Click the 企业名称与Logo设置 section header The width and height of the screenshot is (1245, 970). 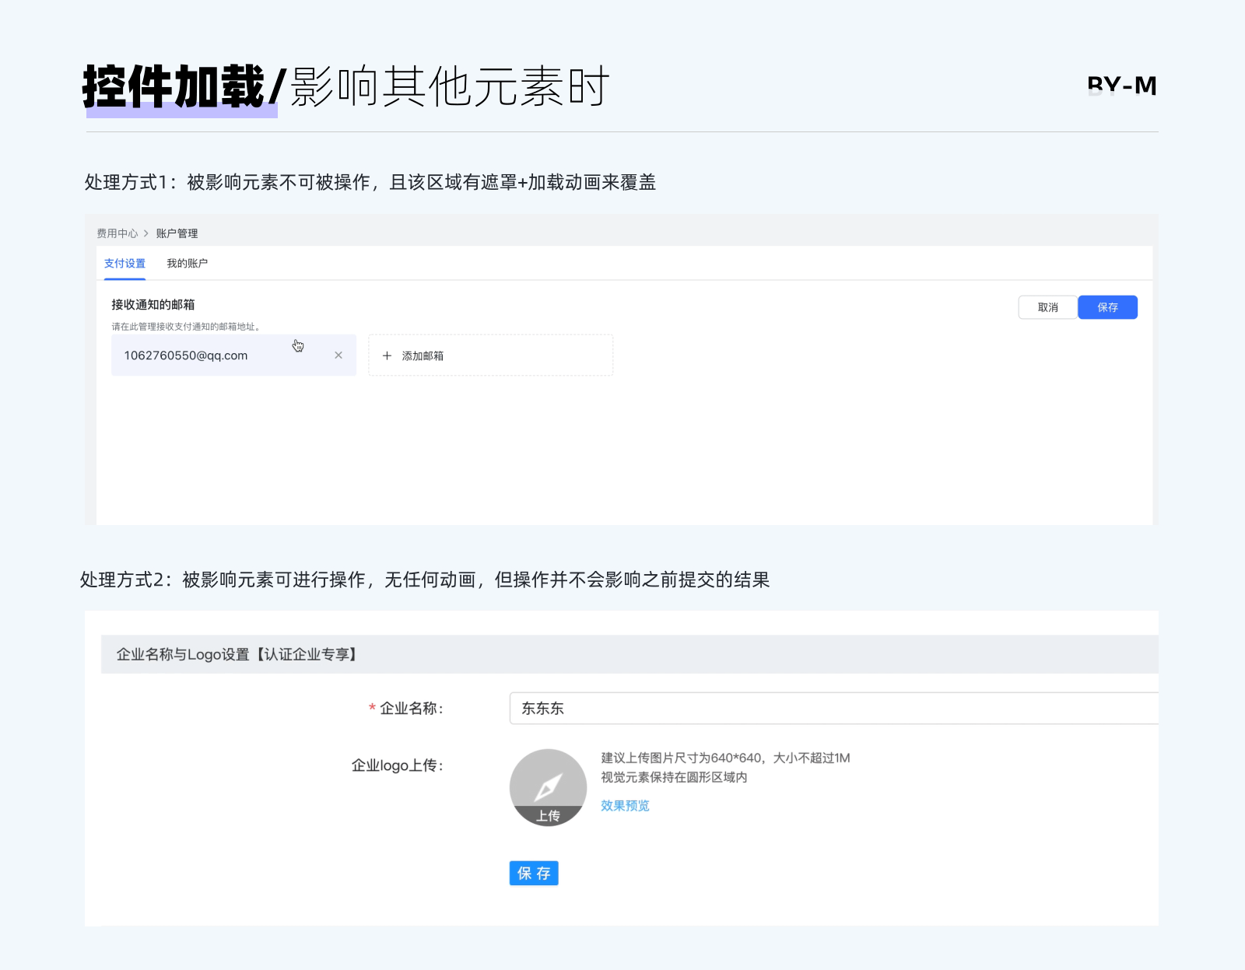pos(630,654)
